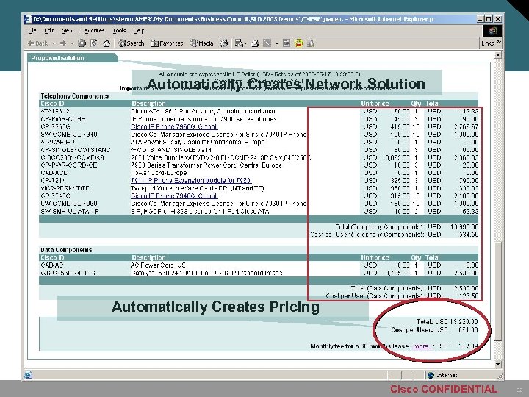Click the Proposed solution tab header
Image resolution: width=529 pixels, height=397 pixels.
pyautogui.click(x=73, y=58)
